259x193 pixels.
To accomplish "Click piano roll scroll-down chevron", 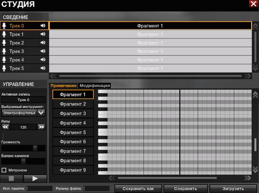I will pyautogui.click(x=255, y=169).
